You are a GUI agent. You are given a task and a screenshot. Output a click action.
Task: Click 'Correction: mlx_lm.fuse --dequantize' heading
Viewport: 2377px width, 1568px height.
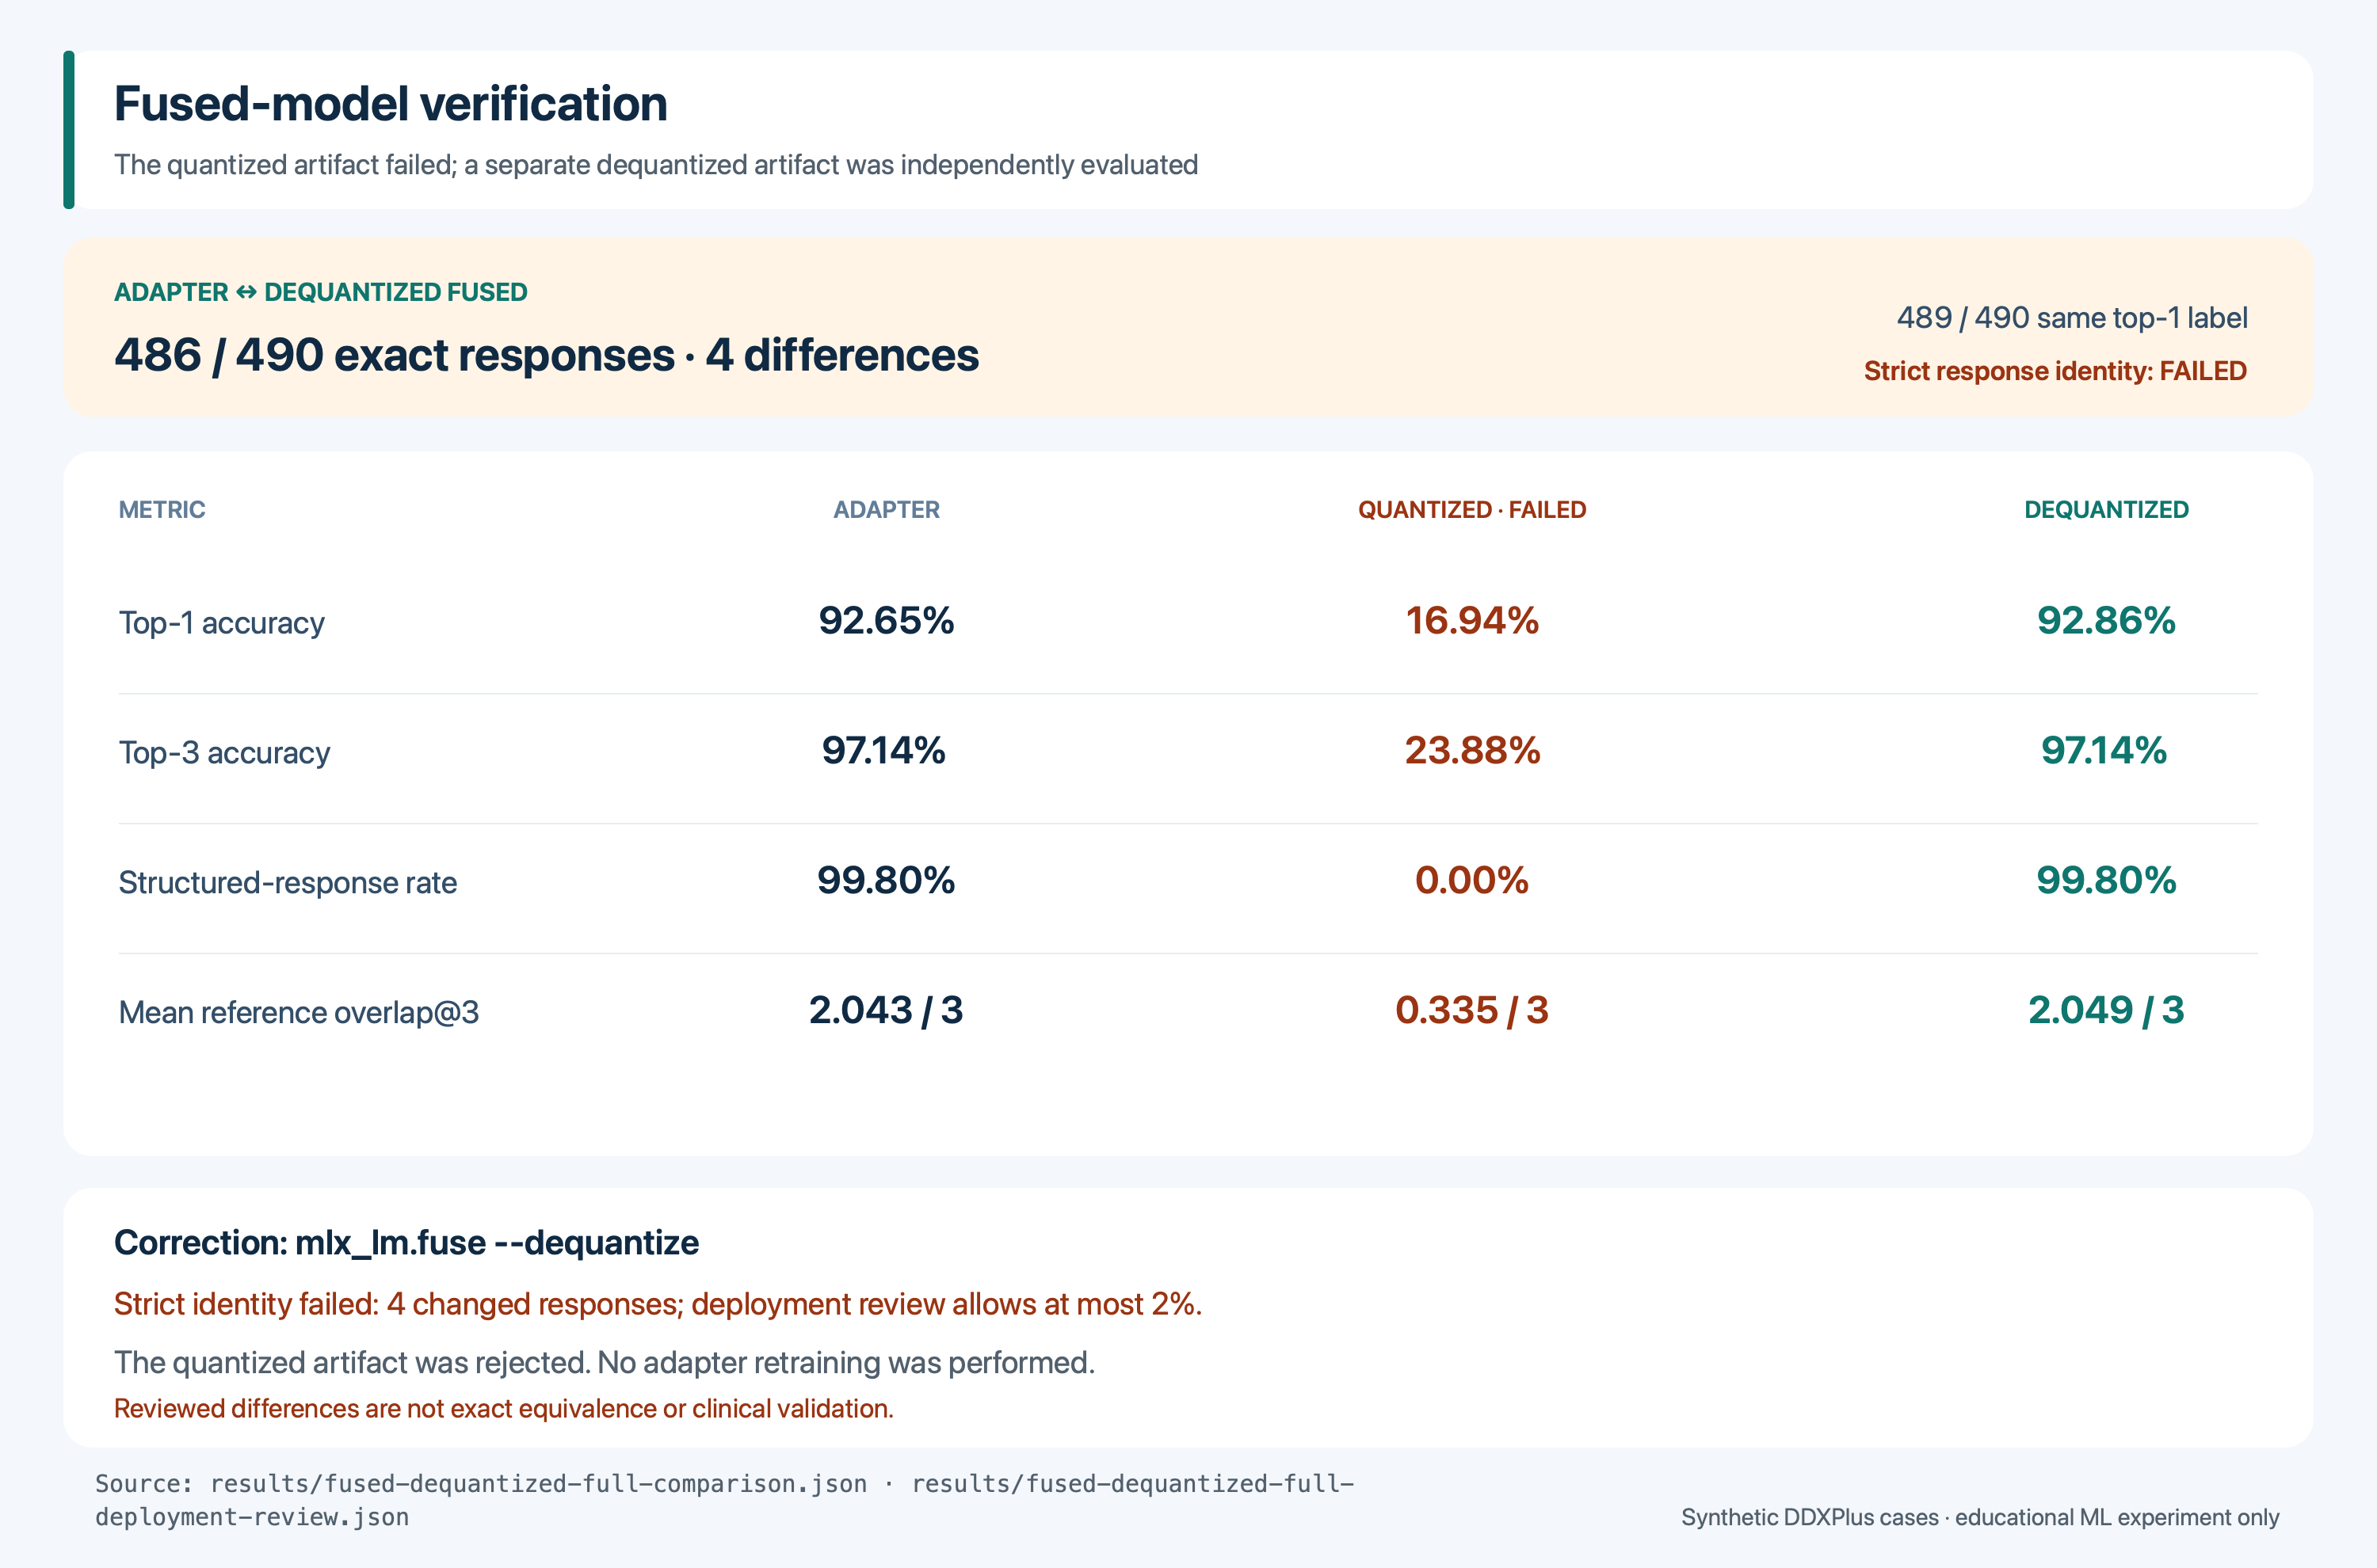tap(406, 1243)
